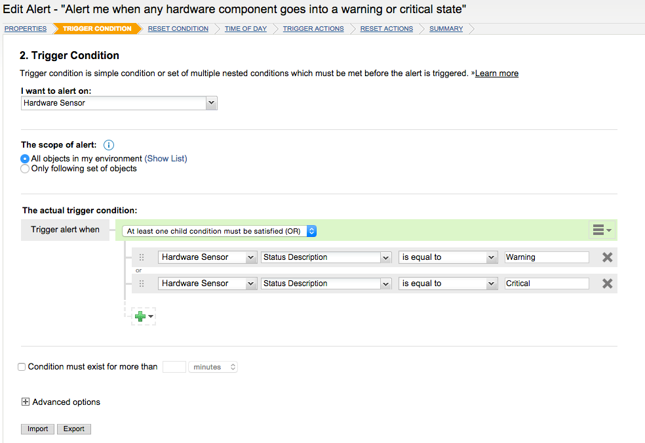Remove the Warning condition row

click(607, 257)
